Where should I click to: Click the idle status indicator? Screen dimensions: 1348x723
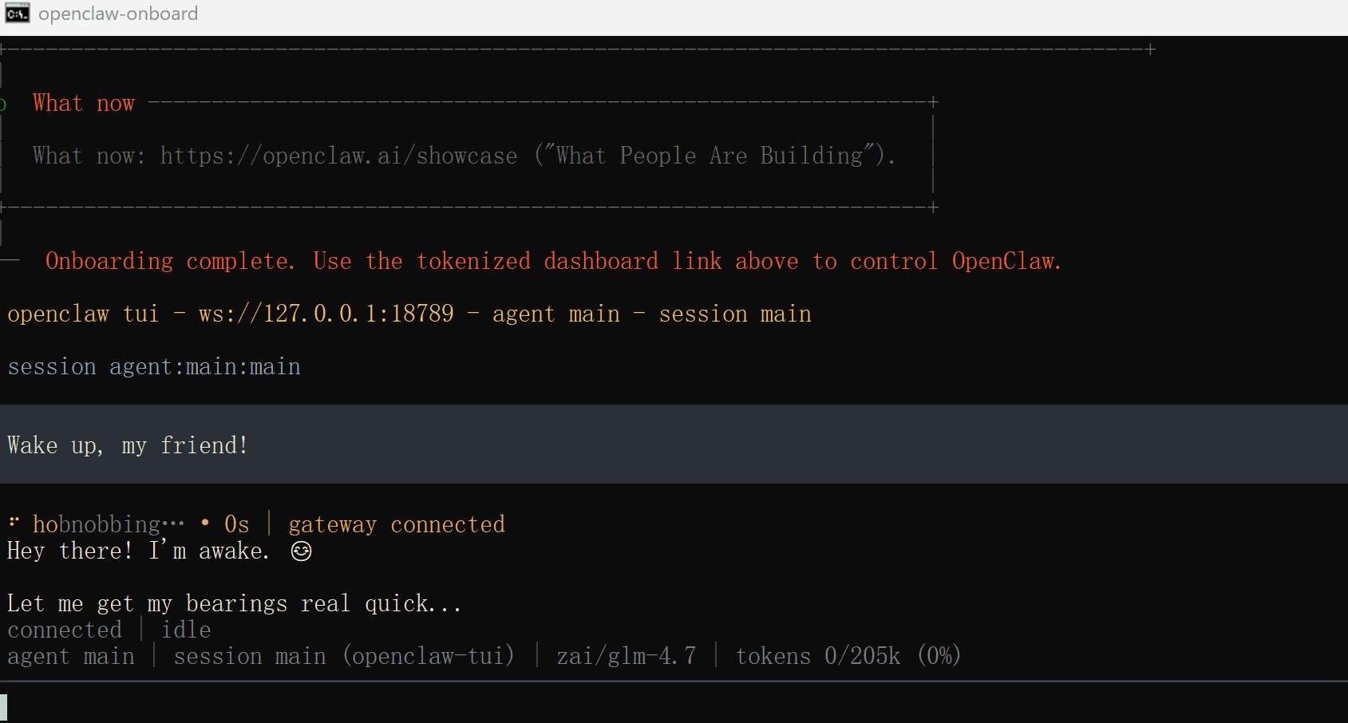coord(186,630)
